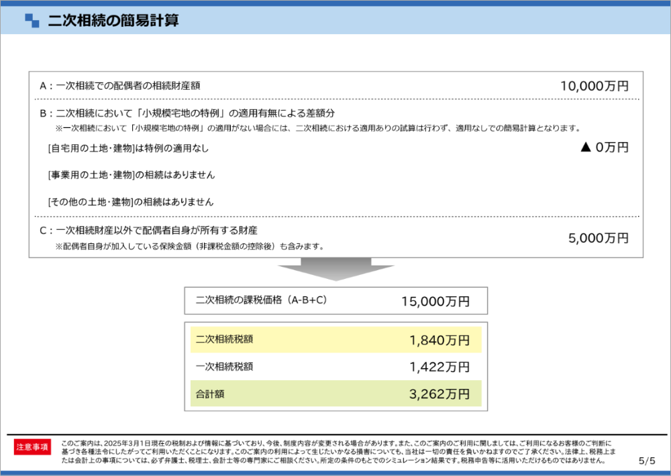Click the [自宅用の土地・建物] line
This screenshot has height=476, width=671.
tap(128, 148)
